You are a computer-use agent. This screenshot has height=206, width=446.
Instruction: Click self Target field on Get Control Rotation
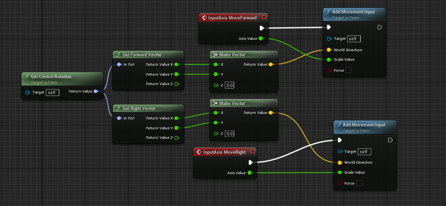[53, 93]
